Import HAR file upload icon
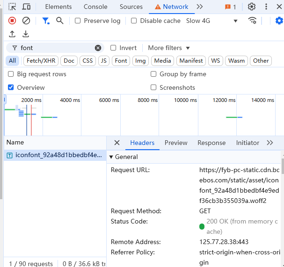284x267 pixels. (x=12, y=34)
